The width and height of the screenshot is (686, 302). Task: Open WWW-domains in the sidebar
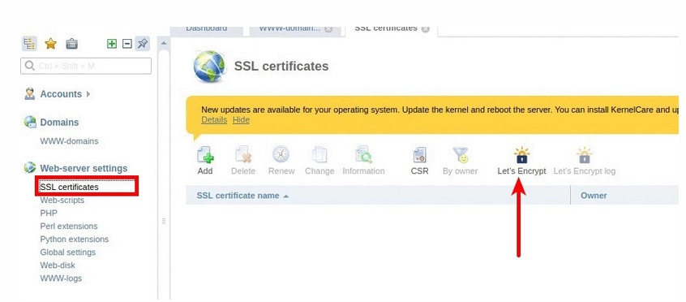coord(69,141)
